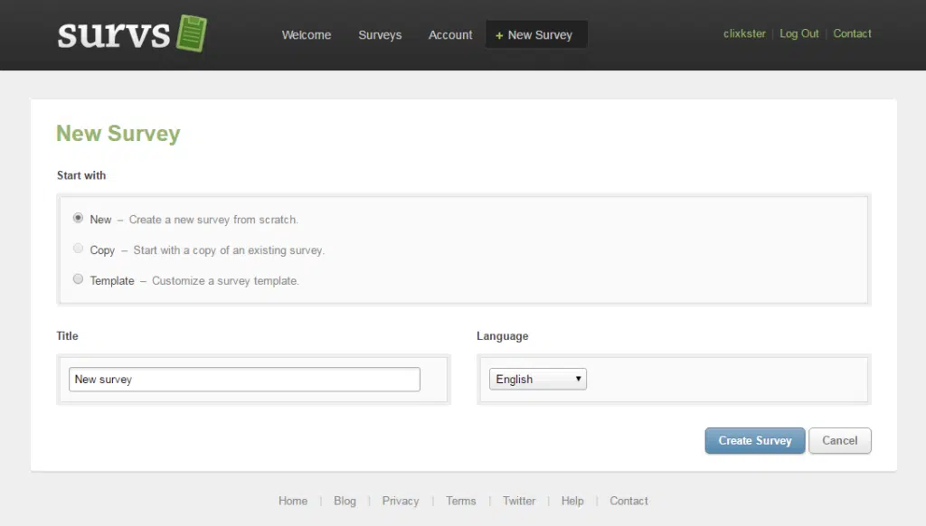Image resolution: width=926 pixels, height=526 pixels.
Task: Select the New survey from scratch radio
Action: (79, 218)
